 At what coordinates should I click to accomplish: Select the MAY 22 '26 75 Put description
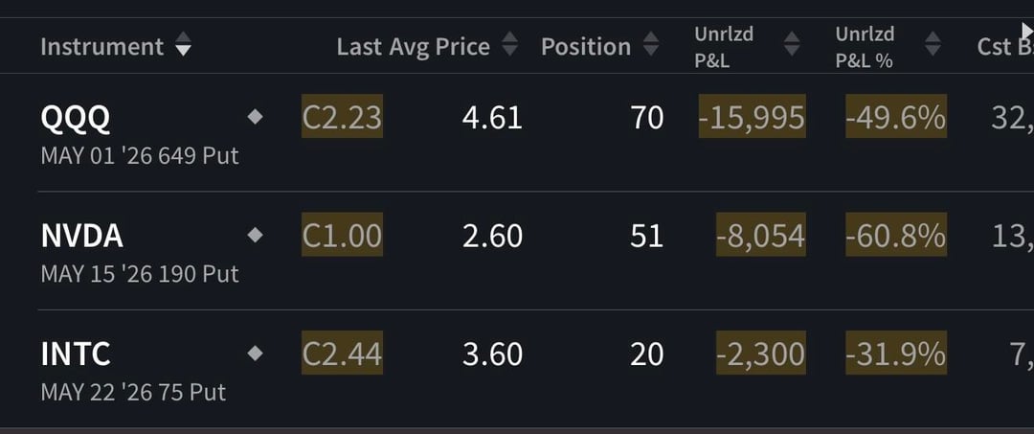[x=133, y=392]
